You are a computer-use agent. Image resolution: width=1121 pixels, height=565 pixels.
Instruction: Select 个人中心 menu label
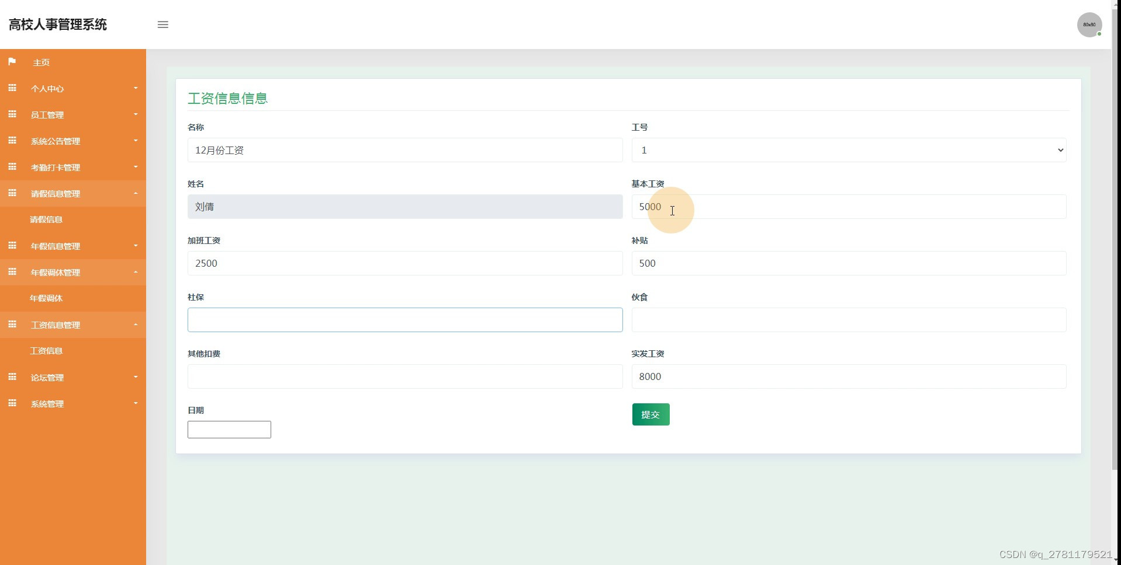pyautogui.click(x=47, y=89)
